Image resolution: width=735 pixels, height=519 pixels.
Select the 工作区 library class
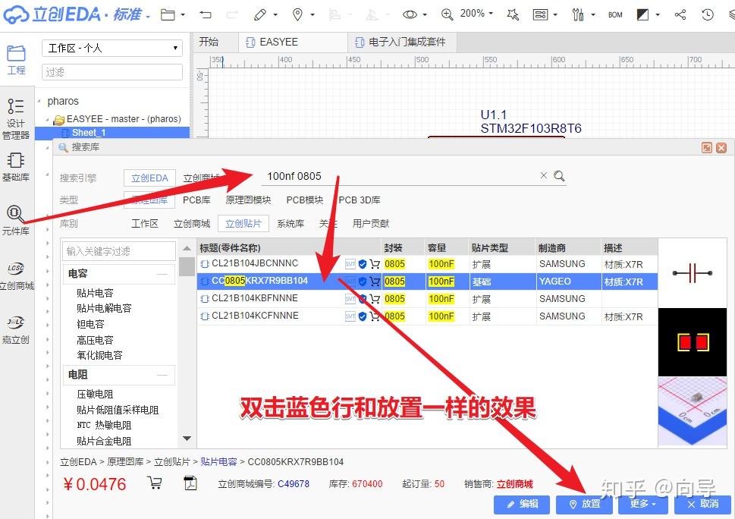coord(145,224)
